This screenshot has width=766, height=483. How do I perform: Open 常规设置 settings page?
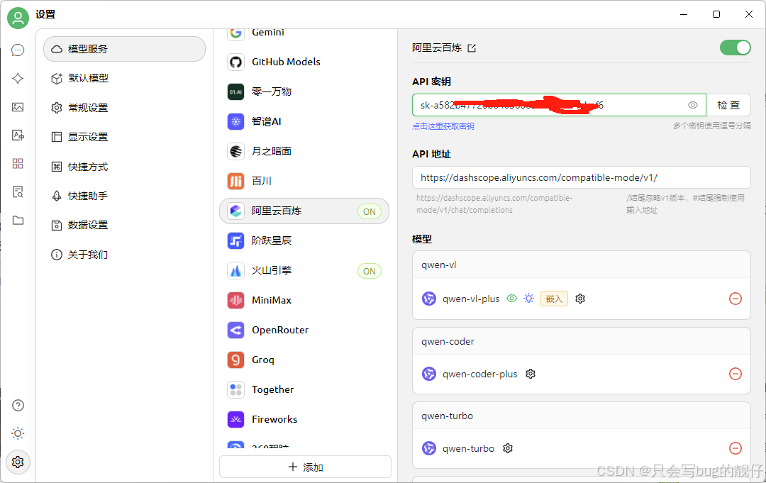(x=125, y=107)
